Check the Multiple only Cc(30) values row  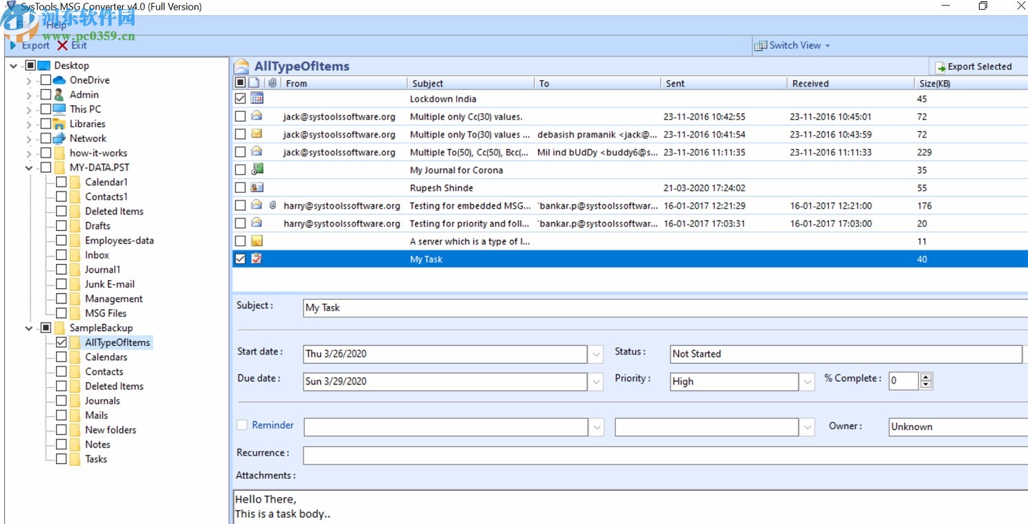point(240,116)
